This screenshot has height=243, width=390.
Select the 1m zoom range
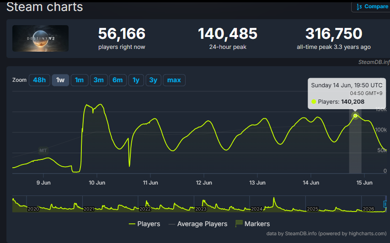pyautogui.click(x=80, y=80)
